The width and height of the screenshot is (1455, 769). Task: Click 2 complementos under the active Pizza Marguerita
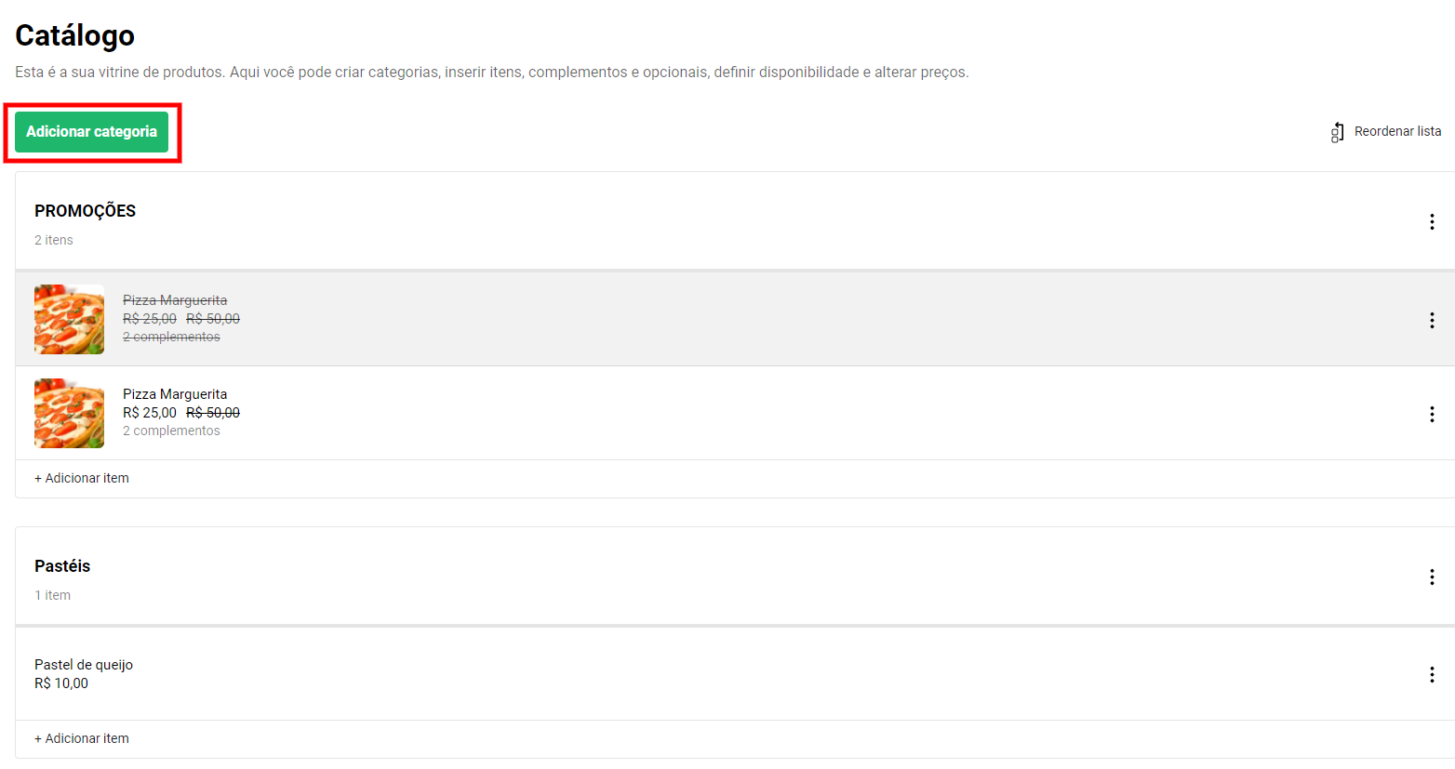click(x=171, y=431)
